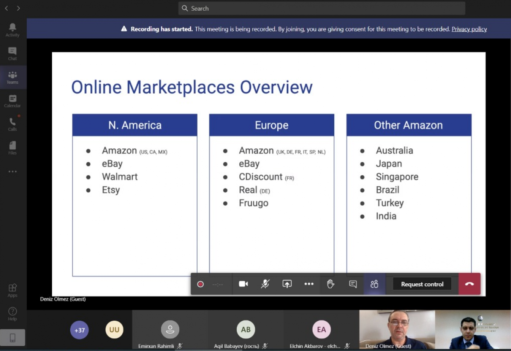Expand more apps ellipsis in sidebar
The height and width of the screenshot is (351, 511).
(12, 172)
